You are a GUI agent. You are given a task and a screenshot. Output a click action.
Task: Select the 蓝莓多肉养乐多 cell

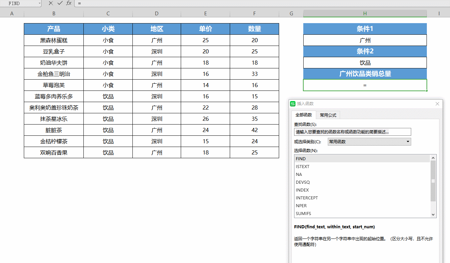[x=54, y=96]
